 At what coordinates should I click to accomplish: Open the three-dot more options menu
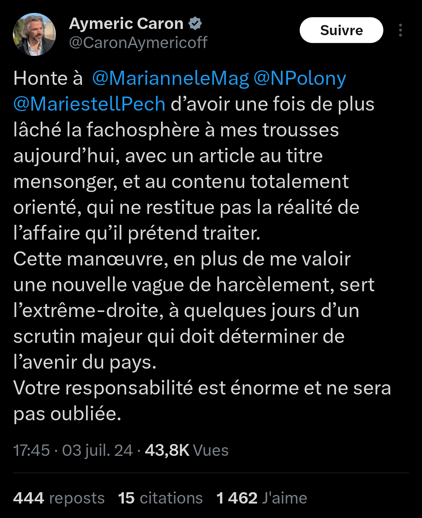(x=400, y=30)
